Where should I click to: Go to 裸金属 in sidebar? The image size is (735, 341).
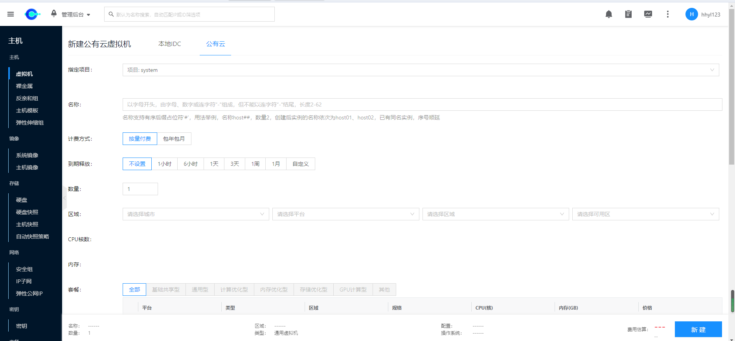click(24, 86)
